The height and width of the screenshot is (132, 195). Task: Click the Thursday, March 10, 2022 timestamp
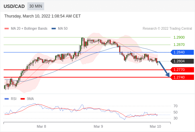43,16
